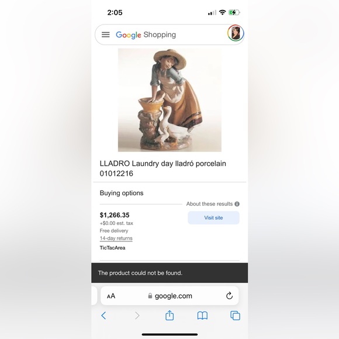Open the Safari share sheet icon
The image size is (339, 339).
tap(169, 315)
